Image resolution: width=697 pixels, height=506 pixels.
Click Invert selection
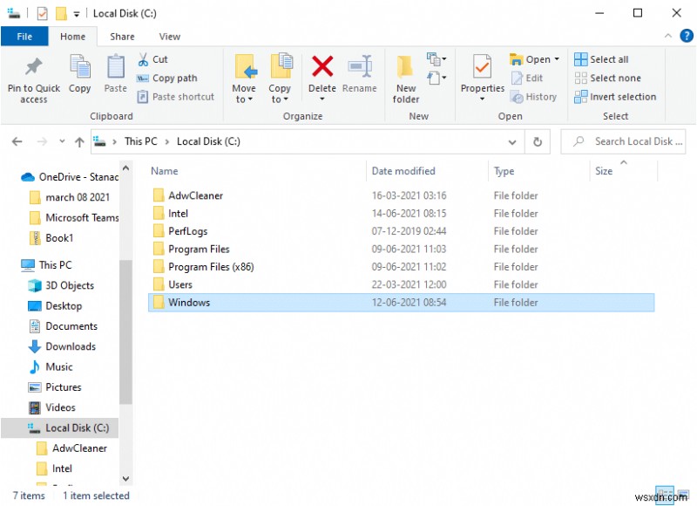(x=615, y=97)
